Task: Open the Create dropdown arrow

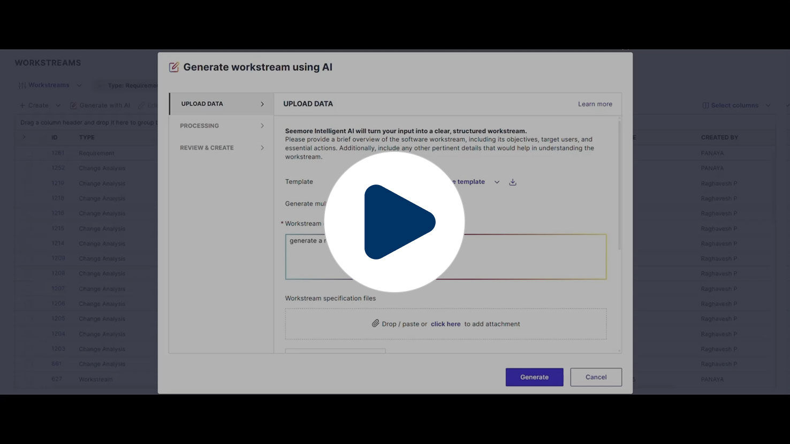Action: (58, 105)
